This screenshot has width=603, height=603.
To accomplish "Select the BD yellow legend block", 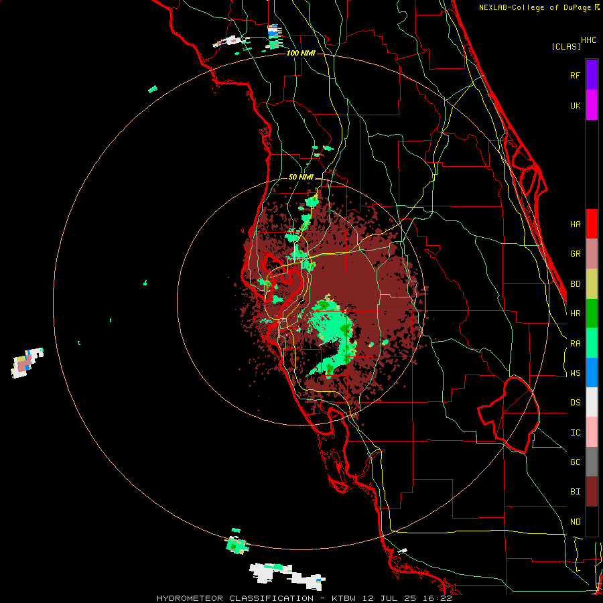I will tap(592, 283).
